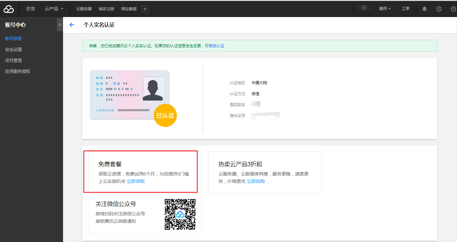Expand the 云产品 dropdown menu
Image resolution: width=457 pixels, height=242 pixels.
pos(54,9)
